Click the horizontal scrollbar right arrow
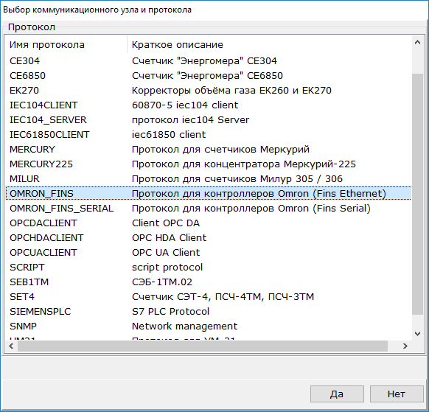The width and height of the screenshot is (429, 412). click(405, 346)
